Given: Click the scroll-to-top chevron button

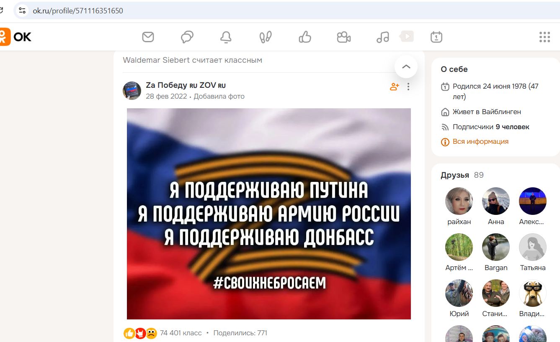Looking at the screenshot, I should 406,66.
